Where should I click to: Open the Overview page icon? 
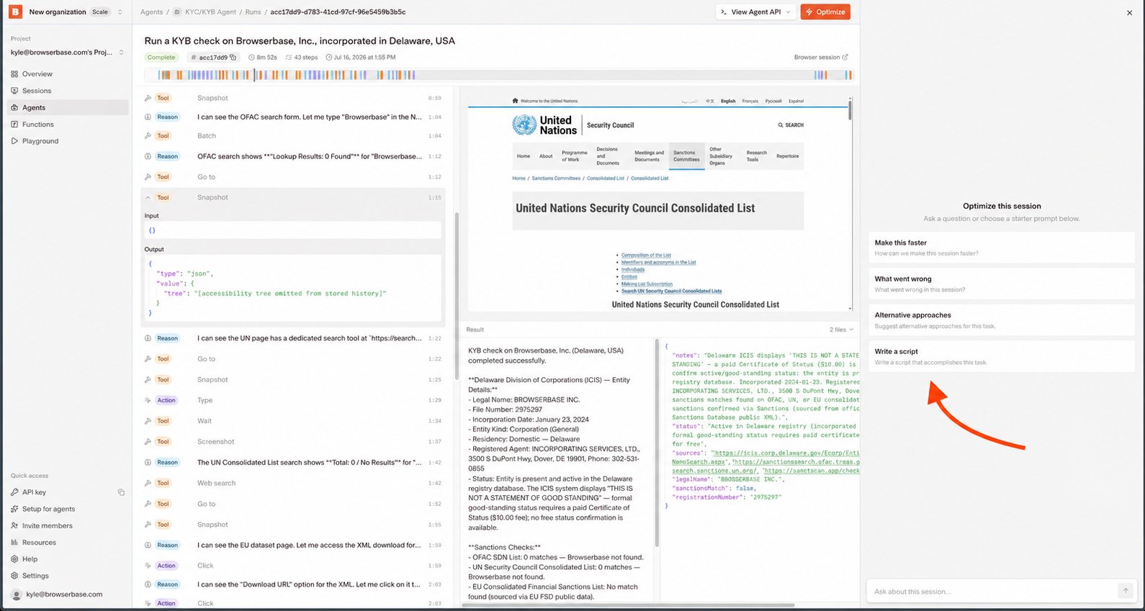tap(14, 74)
